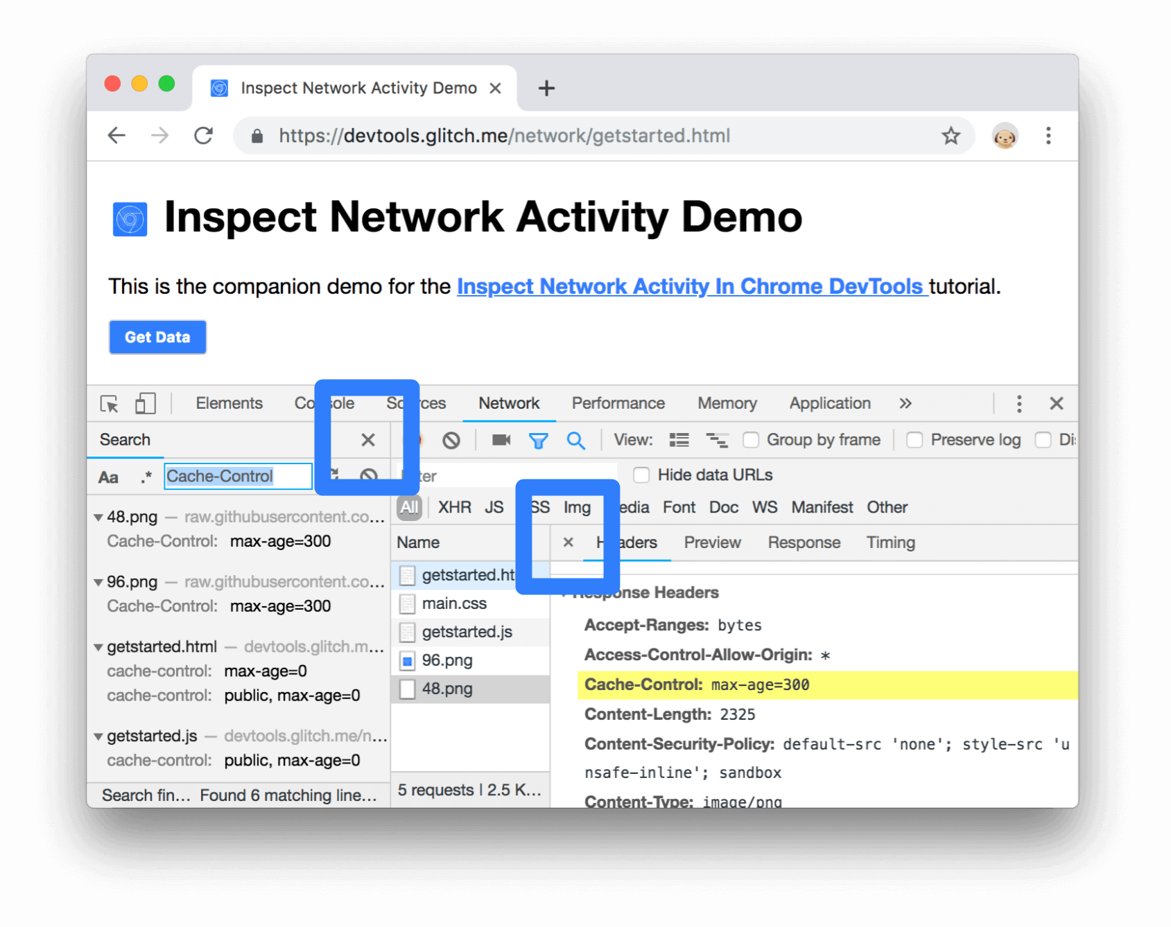Clear search results icon

(369, 476)
